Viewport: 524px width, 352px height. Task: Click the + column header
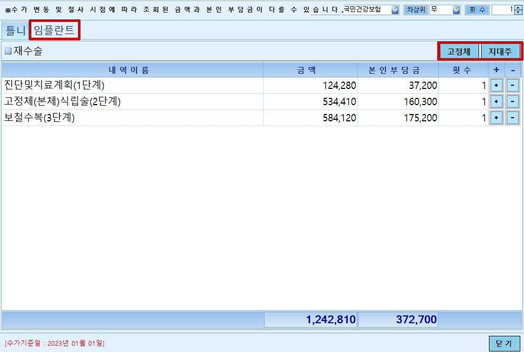click(496, 70)
